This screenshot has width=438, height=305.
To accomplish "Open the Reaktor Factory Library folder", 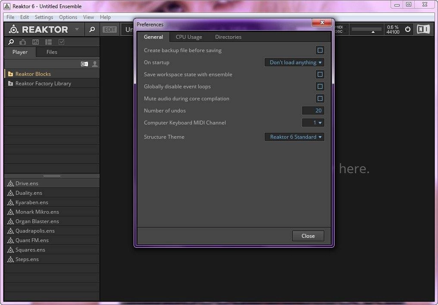I will click(52, 84).
